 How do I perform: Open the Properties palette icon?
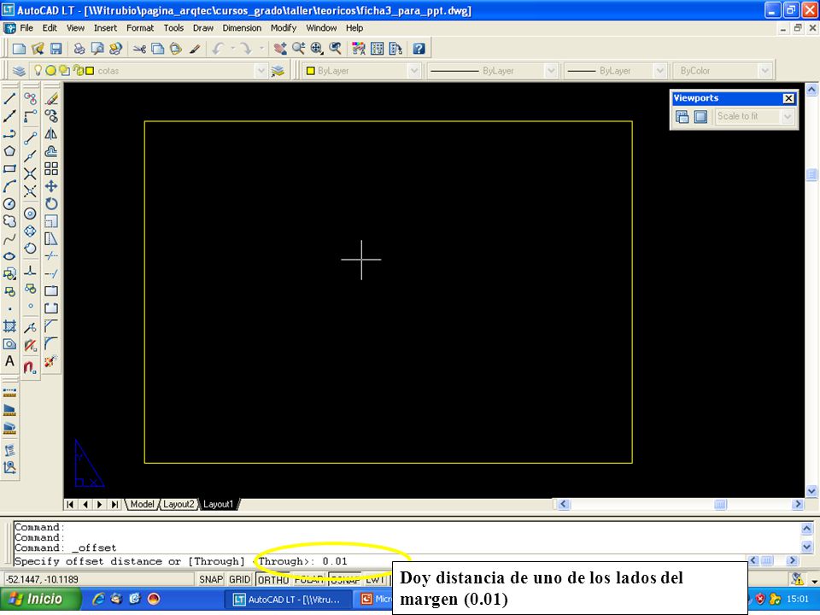point(359,49)
